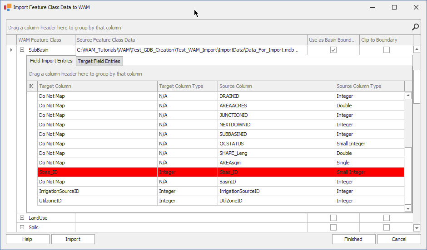Select the JUNCTIONID source cell
427x250 pixels.
pos(276,115)
